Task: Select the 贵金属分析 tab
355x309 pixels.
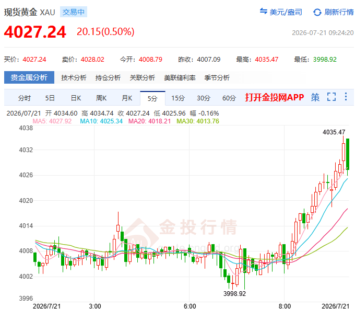Action: (29, 77)
